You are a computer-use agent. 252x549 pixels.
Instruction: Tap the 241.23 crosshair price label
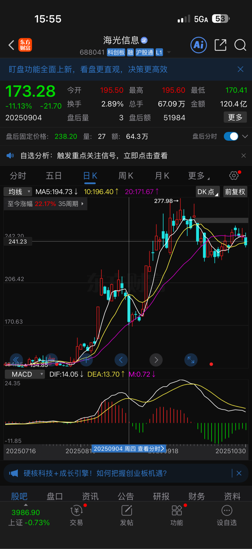[18, 241]
